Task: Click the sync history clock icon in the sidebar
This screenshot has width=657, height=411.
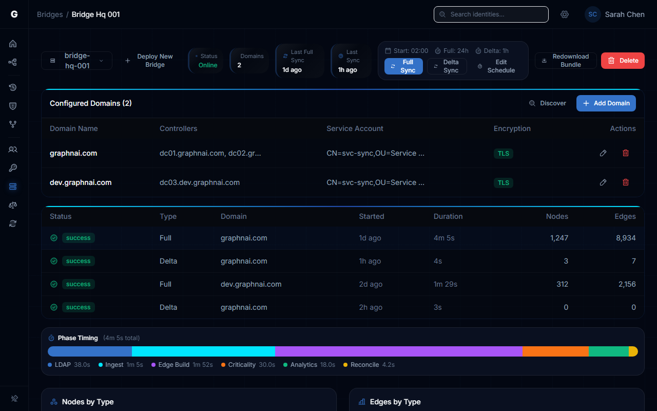Action: click(13, 87)
